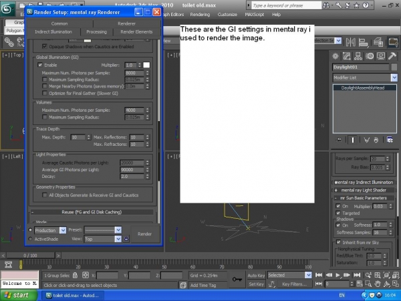The width and height of the screenshot is (401, 301).
Task: Step to the previous frame
Action: pyautogui.click(x=329, y=275)
